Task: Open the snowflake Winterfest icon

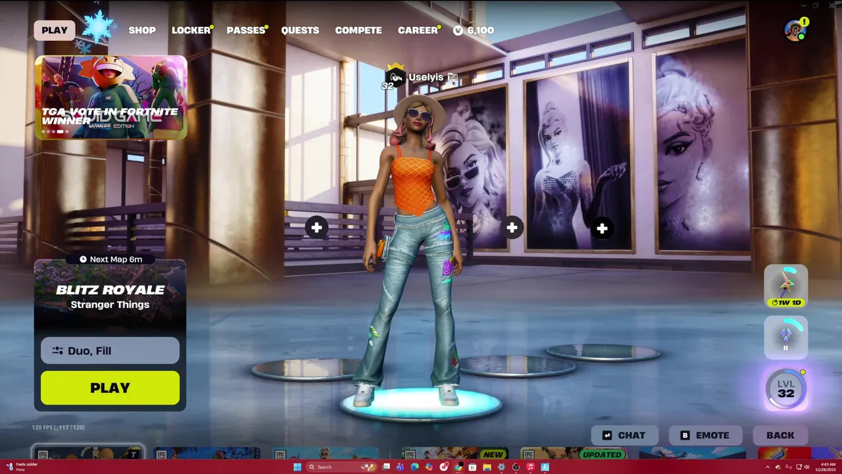Action: pyautogui.click(x=98, y=28)
